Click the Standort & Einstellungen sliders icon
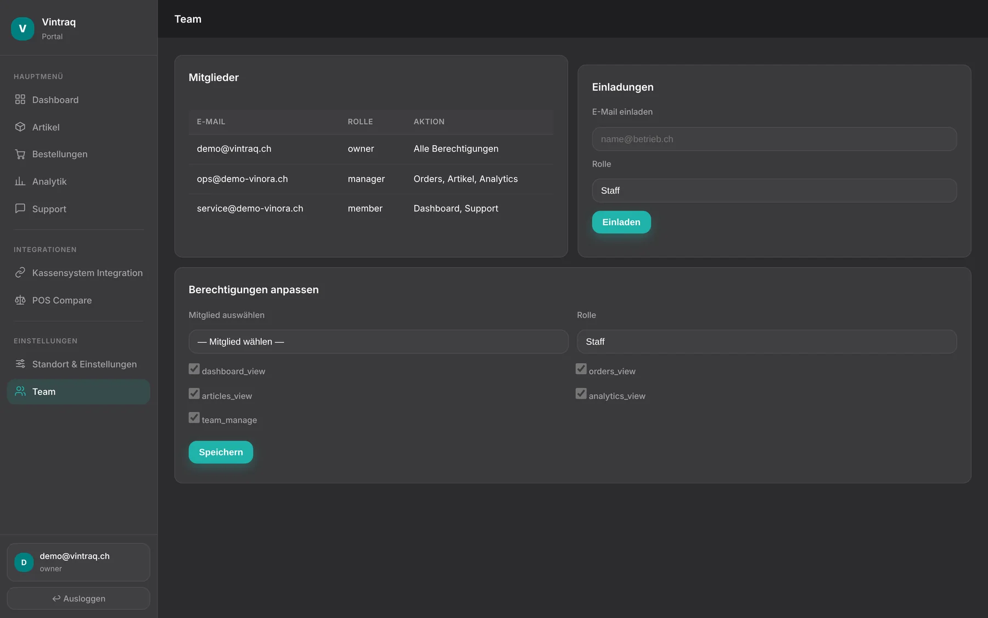The height and width of the screenshot is (618, 988). [20, 364]
